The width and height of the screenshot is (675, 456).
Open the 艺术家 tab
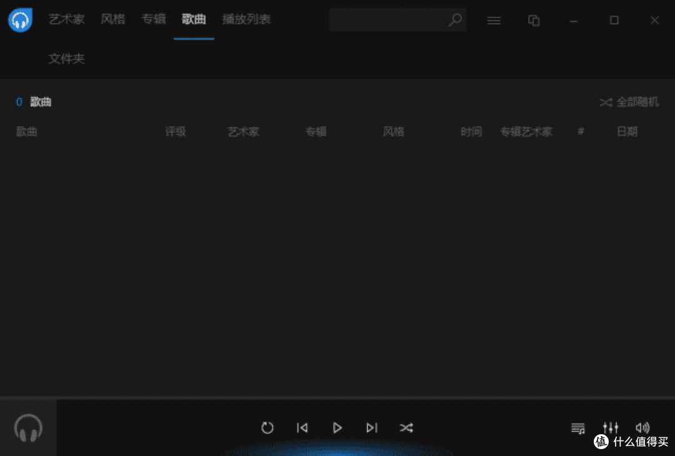pyautogui.click(x=67, y=19)
